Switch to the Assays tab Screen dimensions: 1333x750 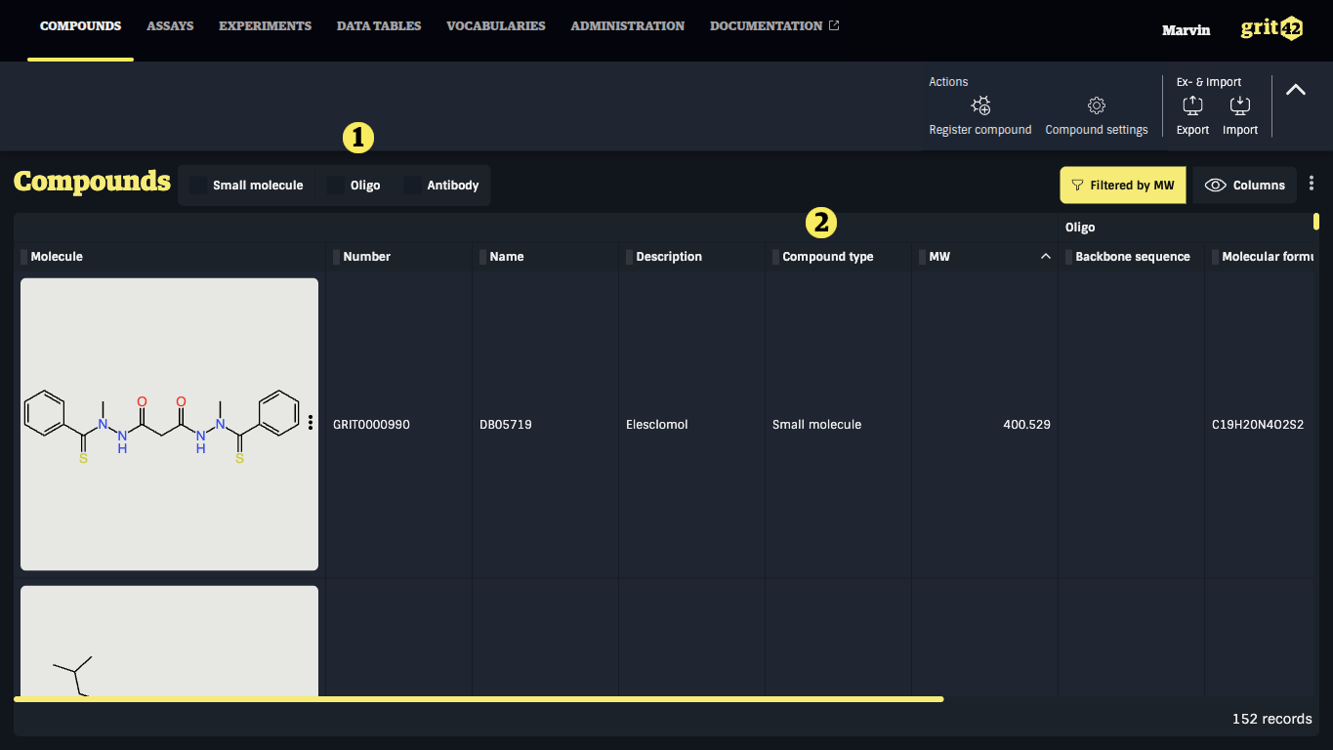(x=170, y=26)
